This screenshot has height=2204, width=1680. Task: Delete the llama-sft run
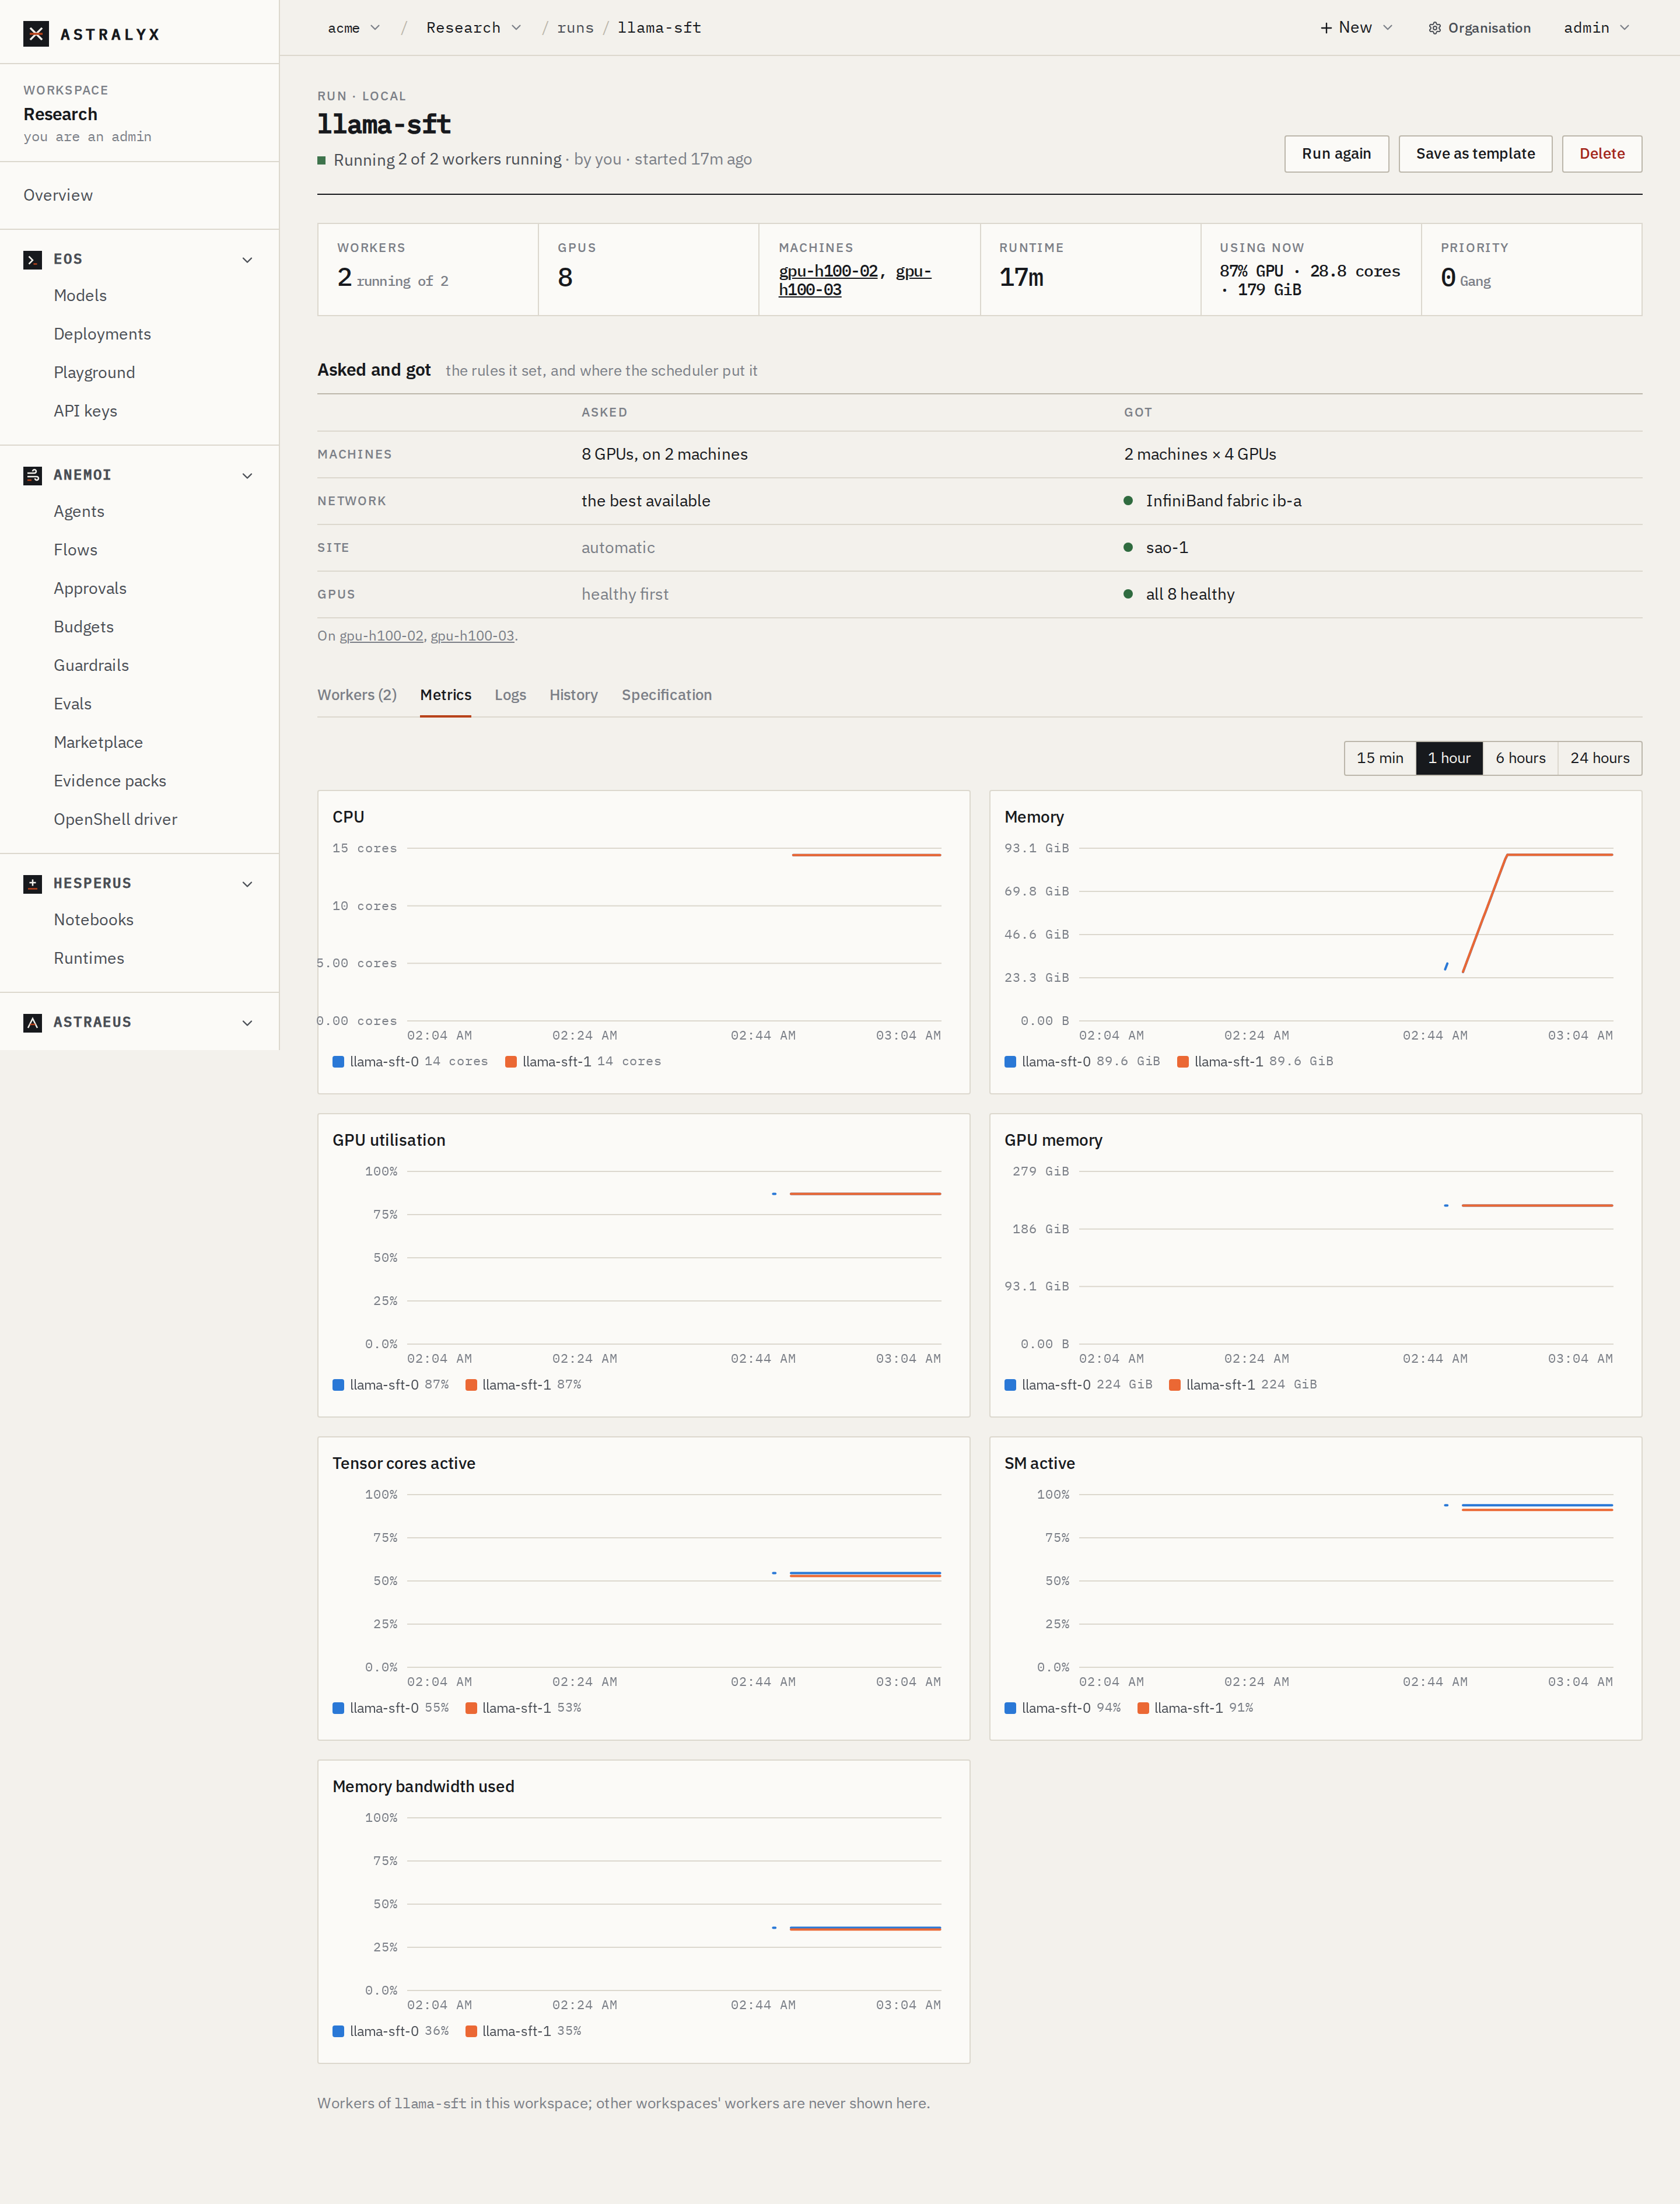1601,154
